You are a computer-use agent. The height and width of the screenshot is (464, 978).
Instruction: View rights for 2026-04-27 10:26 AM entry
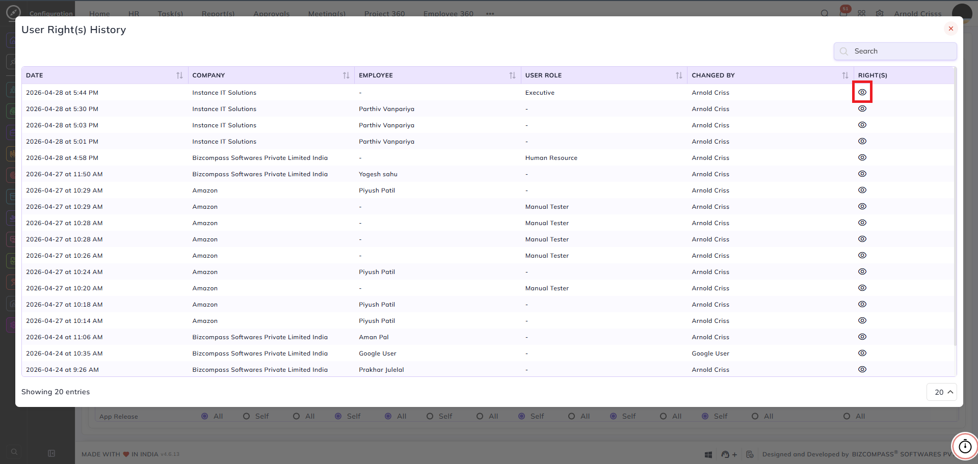coord(862,255)
